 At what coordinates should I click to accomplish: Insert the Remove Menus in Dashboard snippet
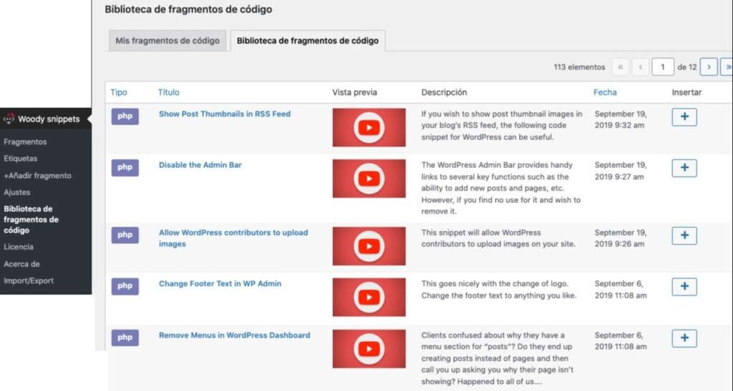684,338
